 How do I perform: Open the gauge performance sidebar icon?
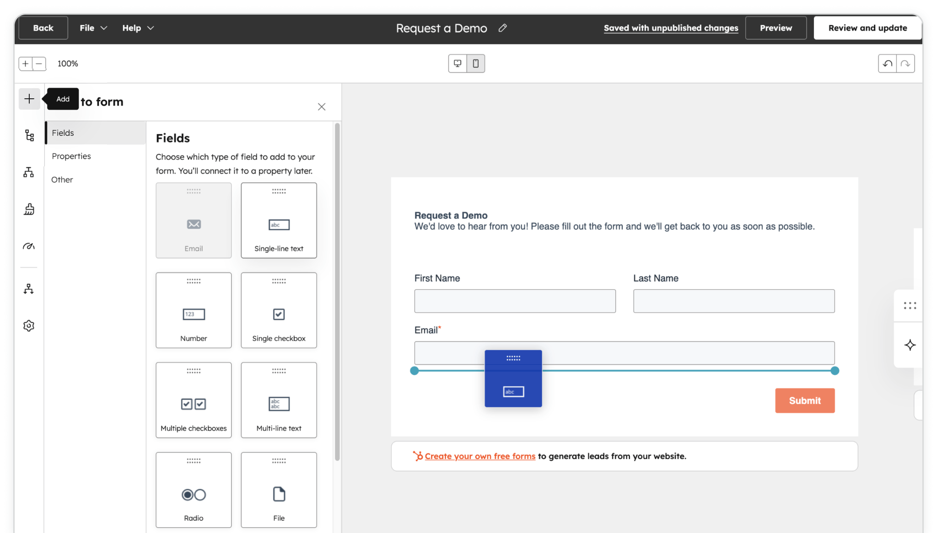point(29,246)
